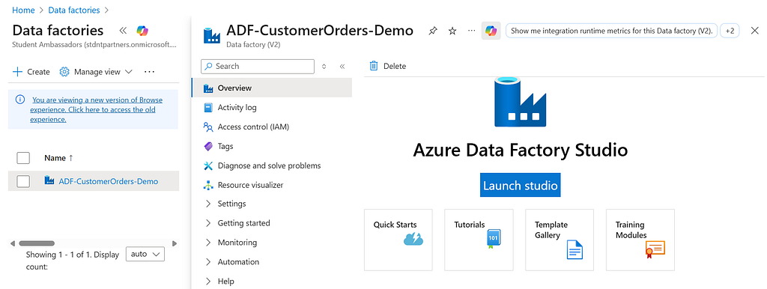Image resolution: width=767 pixels, height=289 pixels.
Task: Close the ADF-CustomerOrders-Demo blade
Action: [x=755, y=31]
